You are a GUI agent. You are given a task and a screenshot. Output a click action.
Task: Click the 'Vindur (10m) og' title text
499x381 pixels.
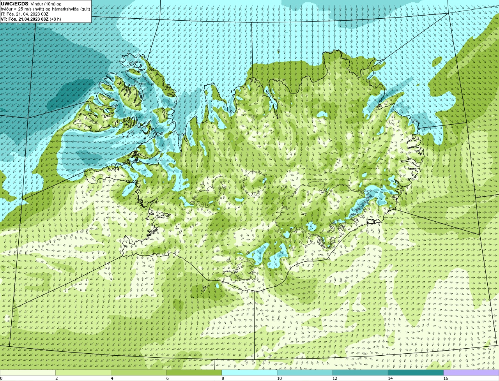point(46,4)
